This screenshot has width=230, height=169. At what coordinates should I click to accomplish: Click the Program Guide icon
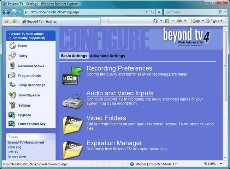(x=12, y=75)
